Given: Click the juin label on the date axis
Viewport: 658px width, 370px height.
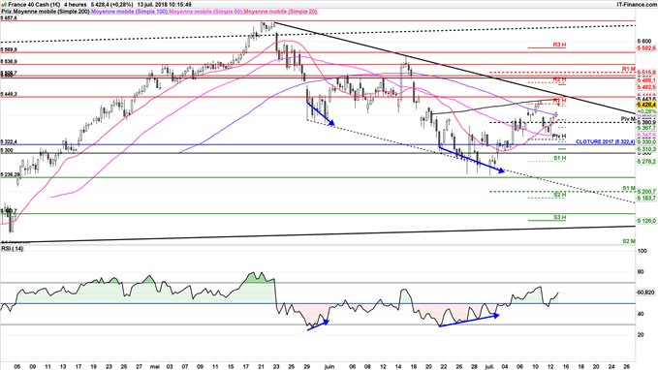Looking at the screenshot, I should click(329, 366).
